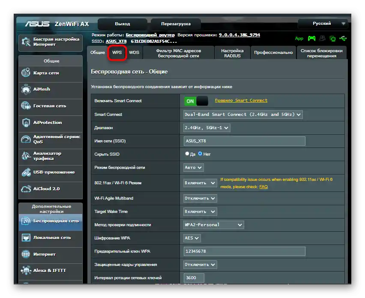Open the roaming block list tab
This screenshot has width=365, height=298.
click(321, 53)
